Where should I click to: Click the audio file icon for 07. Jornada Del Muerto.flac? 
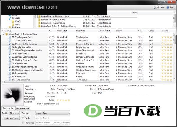coord(10,57)
